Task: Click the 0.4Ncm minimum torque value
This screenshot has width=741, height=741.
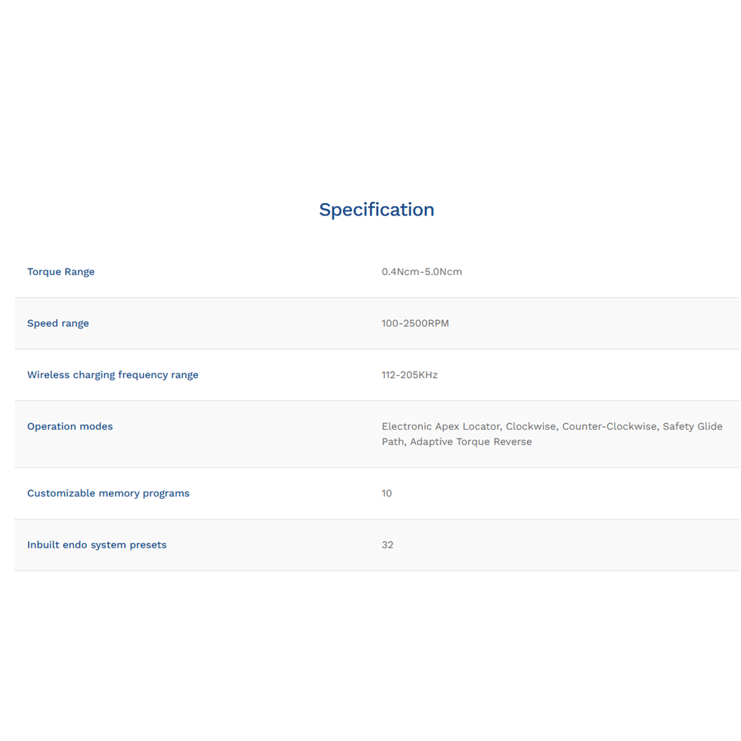Action: [x=400, y=272]
